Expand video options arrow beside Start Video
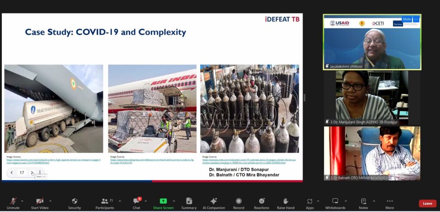 tap(50, 201)
